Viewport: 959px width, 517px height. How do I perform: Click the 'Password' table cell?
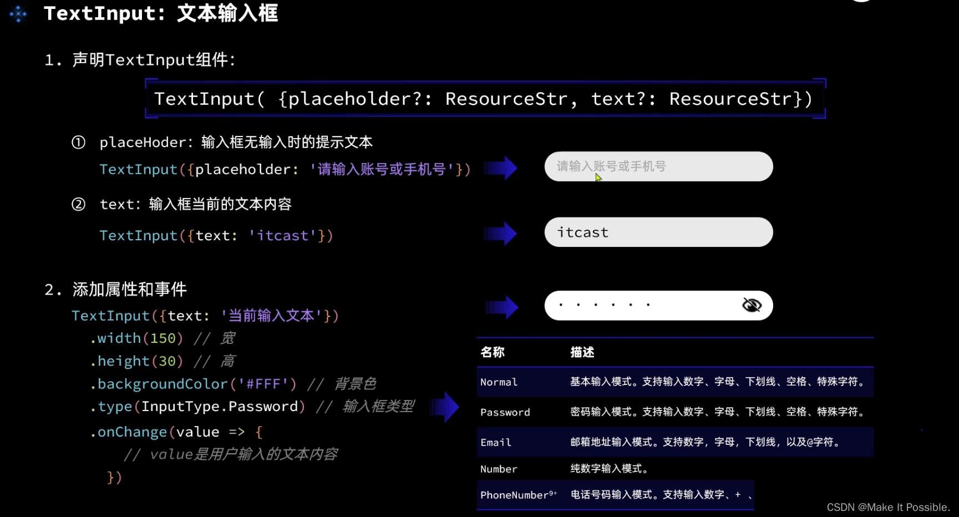tap(505, 412)
